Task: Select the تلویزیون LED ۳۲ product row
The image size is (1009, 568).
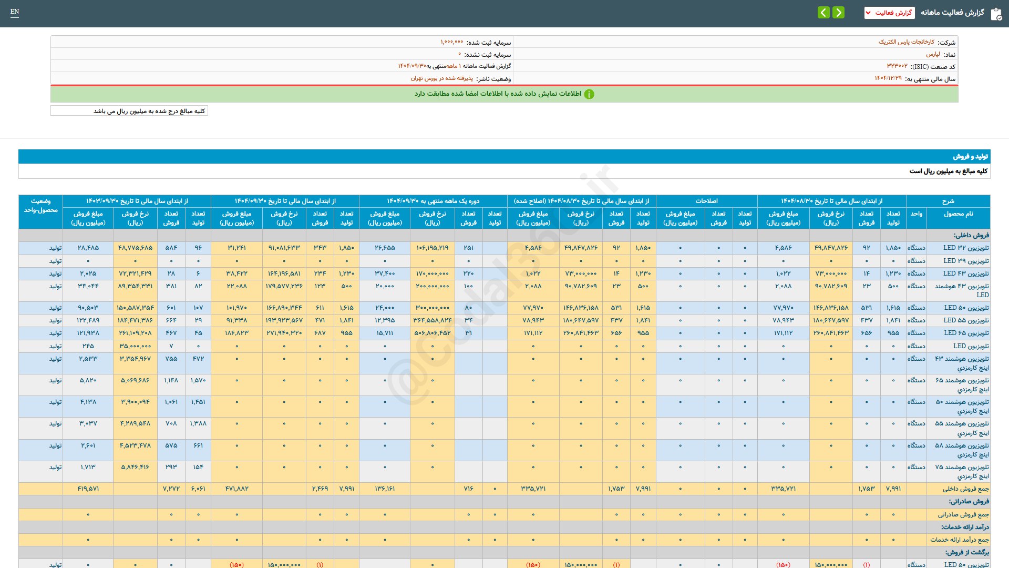Action: coord(965,248)
